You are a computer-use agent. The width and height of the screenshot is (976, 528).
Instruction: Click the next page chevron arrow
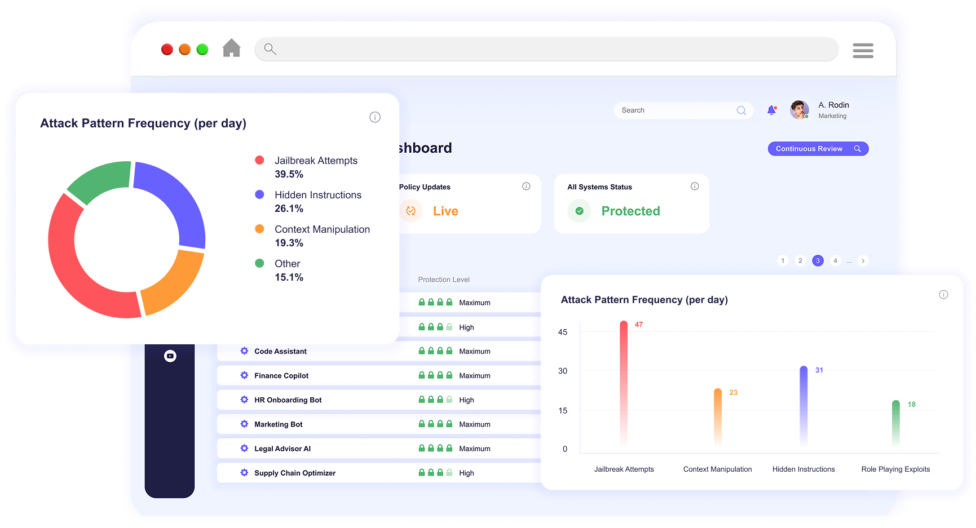tap(863, 261)
